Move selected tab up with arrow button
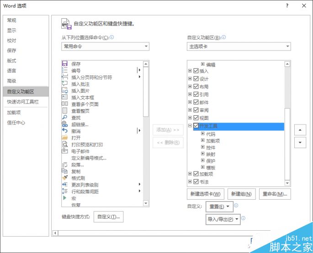 coord(300,130)
